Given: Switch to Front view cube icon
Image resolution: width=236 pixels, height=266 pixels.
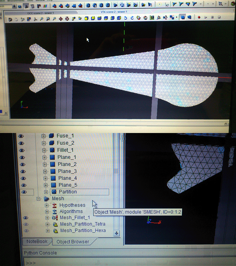Looking at the screenshot, I should click(86, 18).
